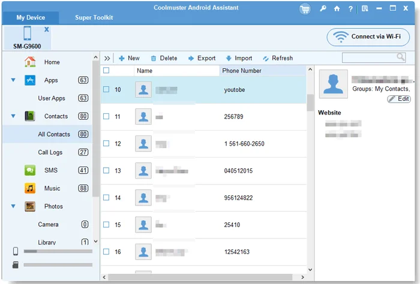
Task: Check the box for contact row 10
Action: [x=106, y=89]
